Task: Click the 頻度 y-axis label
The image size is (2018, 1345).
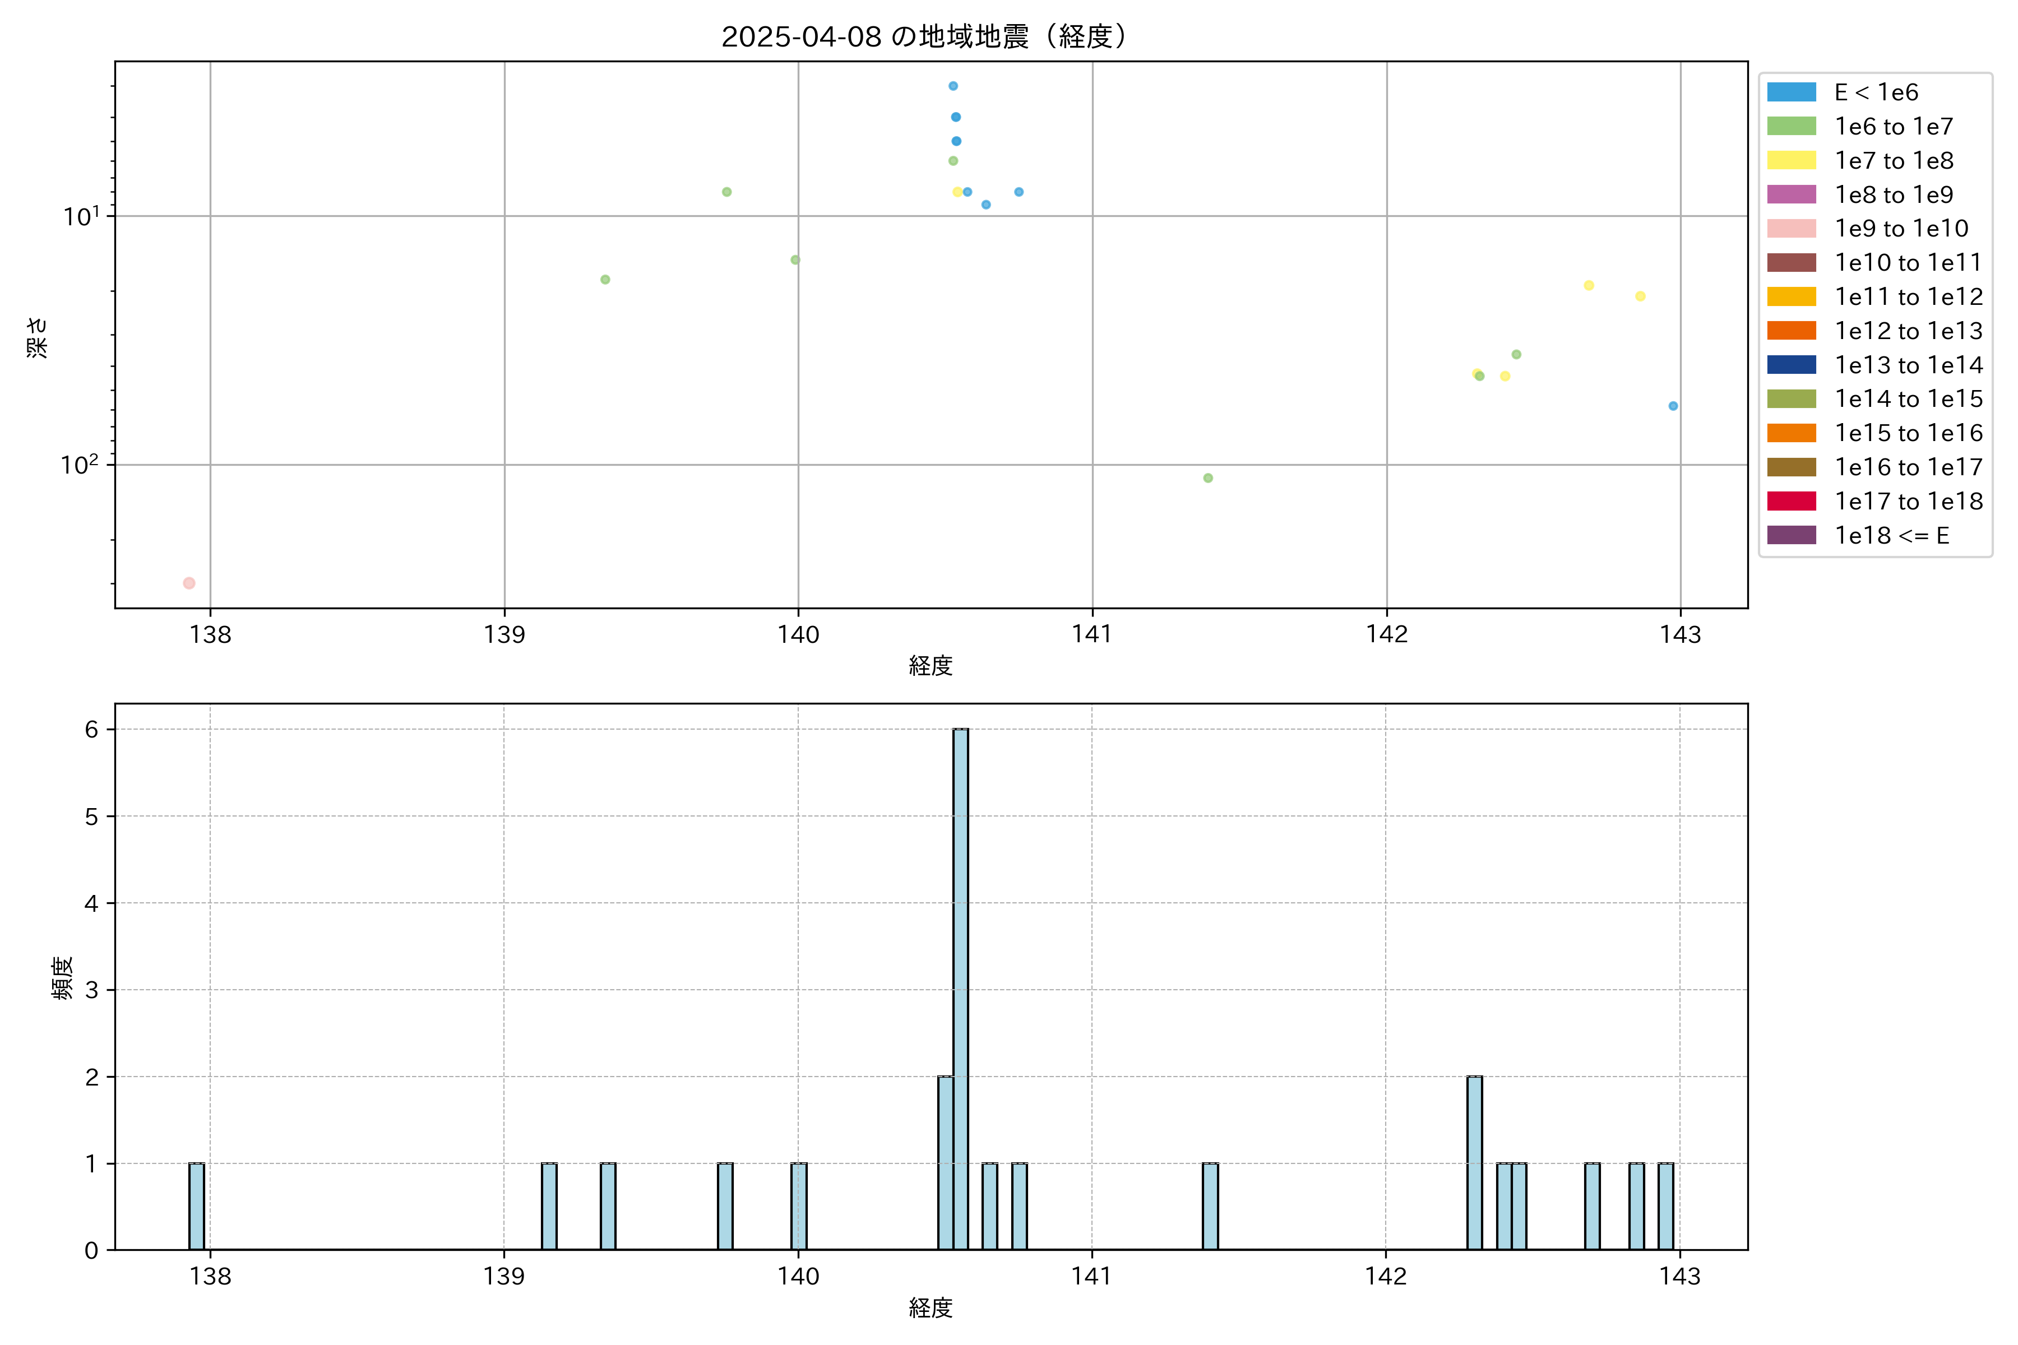Action: pyautogui.click(x=63, y=978)
